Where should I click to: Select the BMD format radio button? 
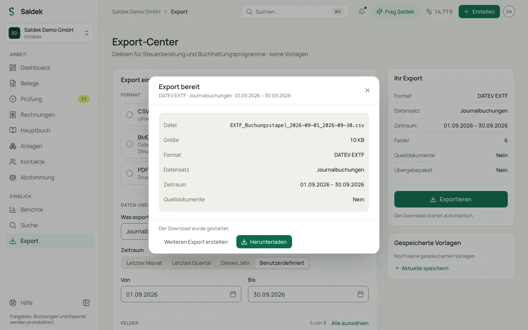click(x=130, y=144)
